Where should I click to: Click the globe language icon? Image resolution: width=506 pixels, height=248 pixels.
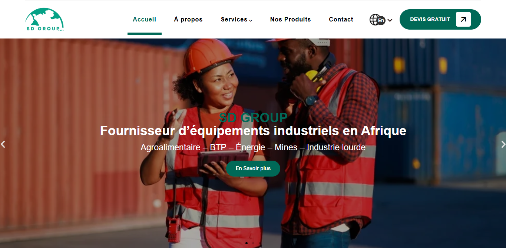pos(375,20)
